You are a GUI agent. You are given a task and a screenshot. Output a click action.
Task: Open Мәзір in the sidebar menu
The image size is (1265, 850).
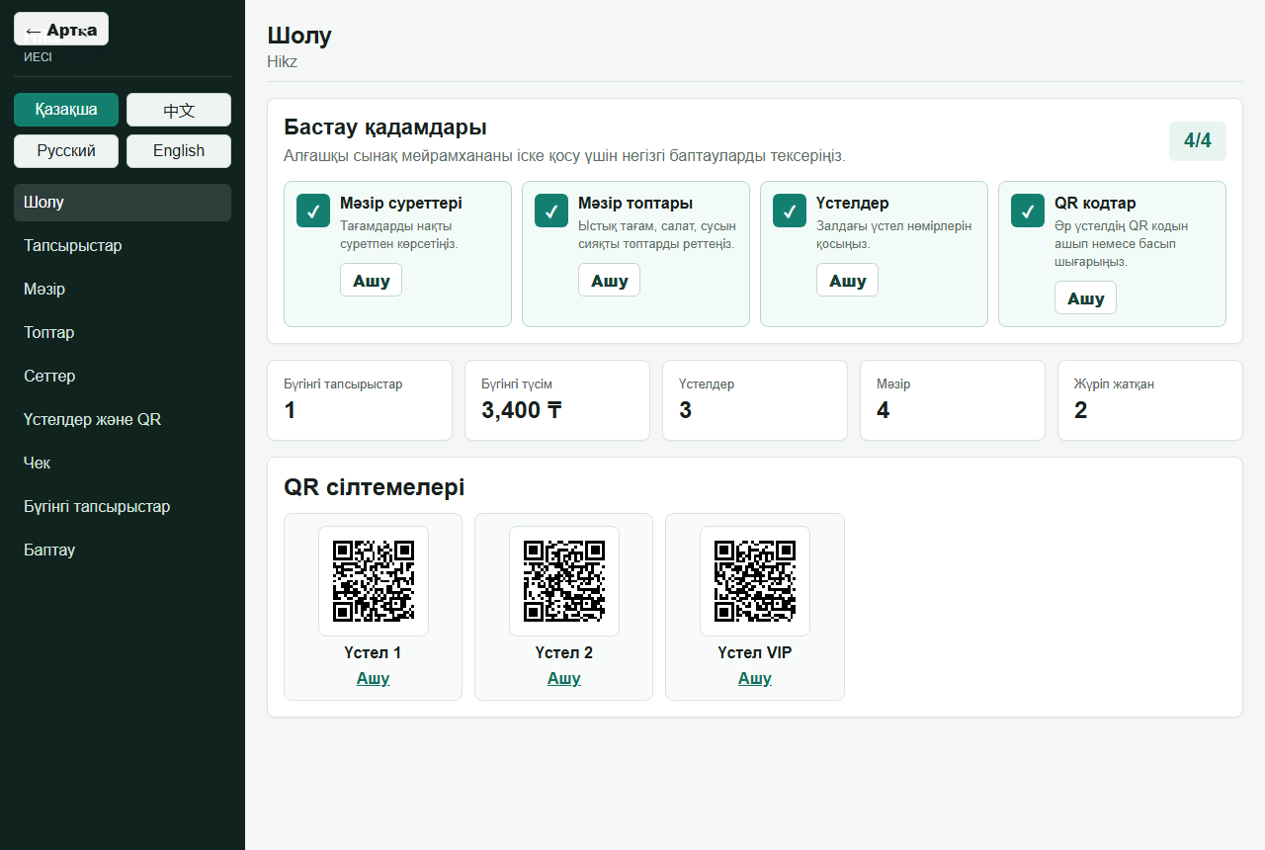[123, 290]
